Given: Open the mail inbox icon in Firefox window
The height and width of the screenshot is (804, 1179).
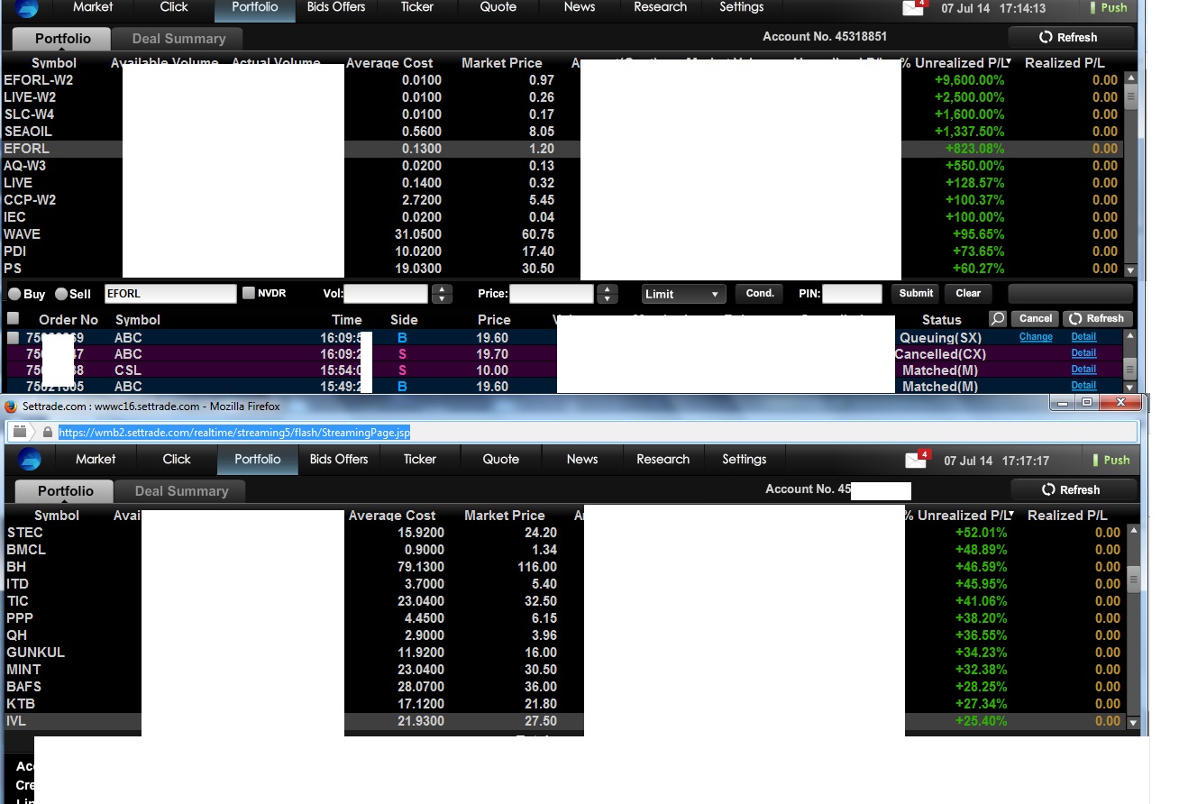Looking at the screenshot, I should pos(917,460).
